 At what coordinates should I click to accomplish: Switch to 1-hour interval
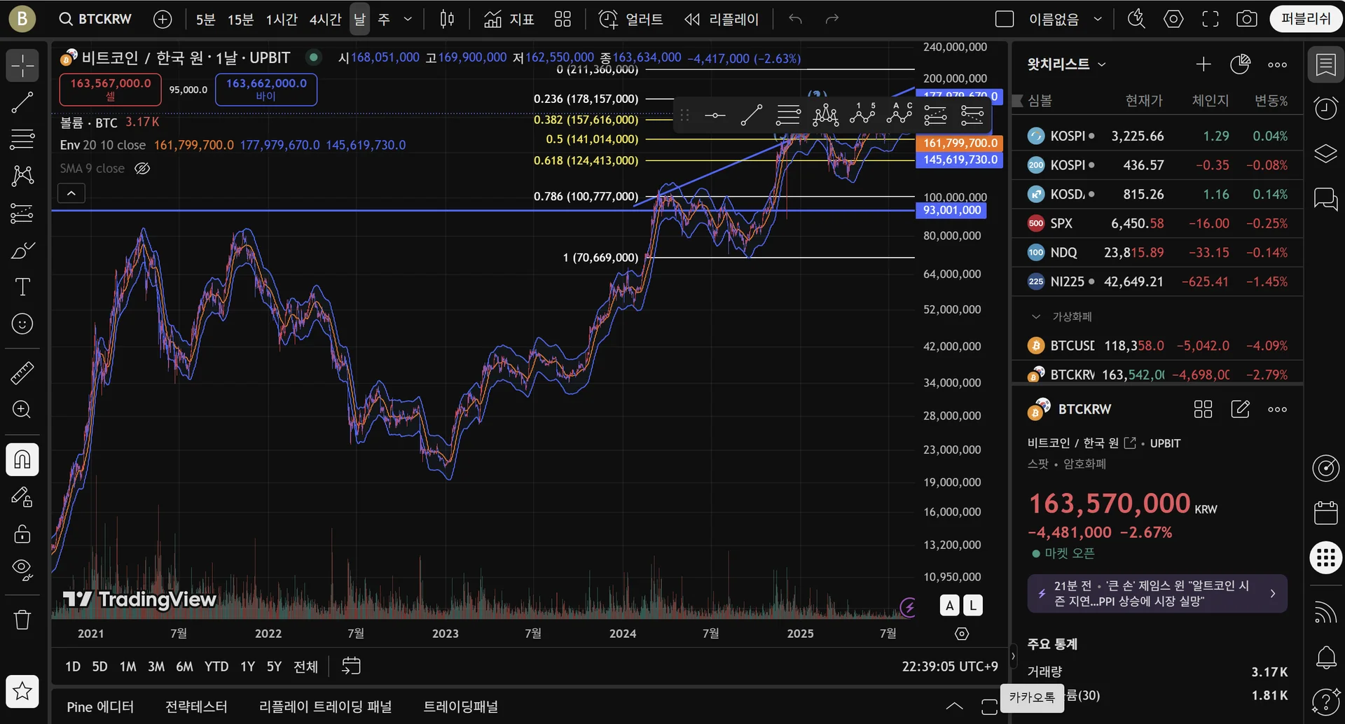[x=282, y=19]
